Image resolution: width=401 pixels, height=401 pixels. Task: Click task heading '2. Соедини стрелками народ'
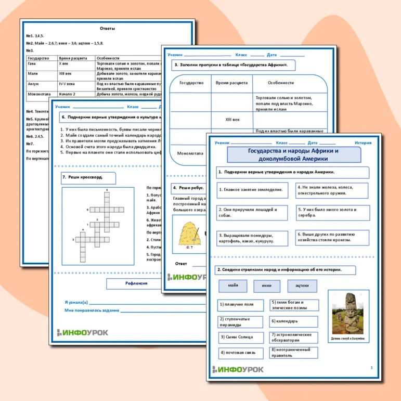[285, 270]
